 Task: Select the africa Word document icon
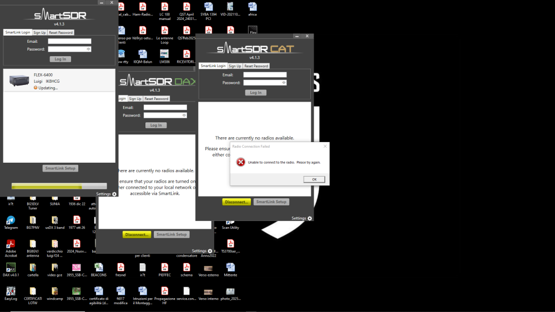253,9
